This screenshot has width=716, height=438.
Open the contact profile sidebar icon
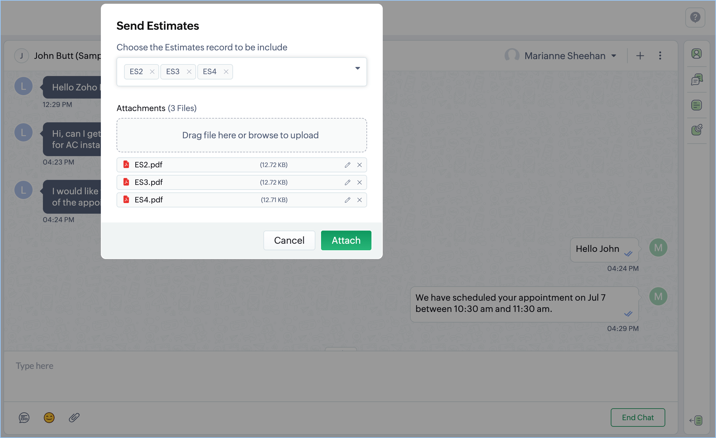click(x=697, y=54)
